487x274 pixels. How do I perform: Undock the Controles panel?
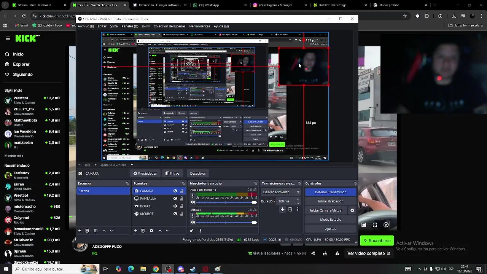(x=355, y=183)
